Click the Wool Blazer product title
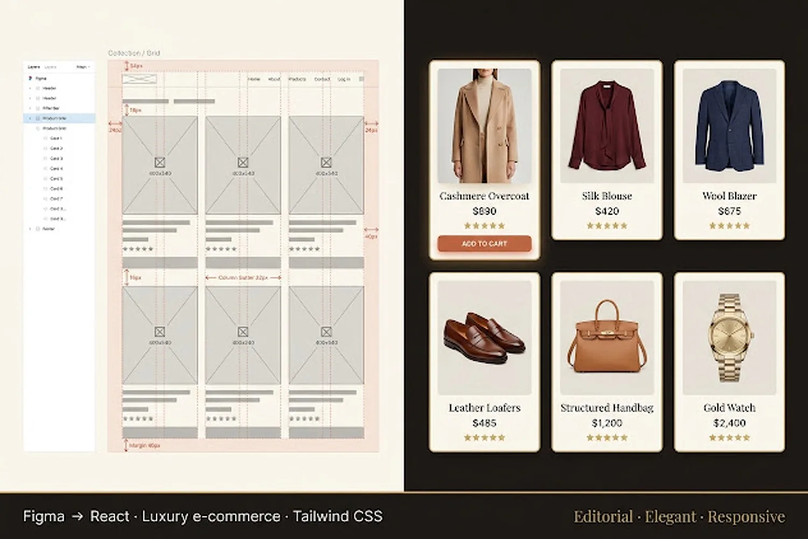Screen dimensions: 808x539 click(729, 196)
